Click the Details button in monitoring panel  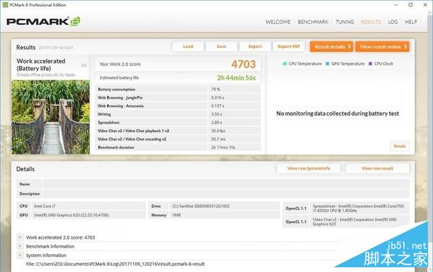coord(400,146)
